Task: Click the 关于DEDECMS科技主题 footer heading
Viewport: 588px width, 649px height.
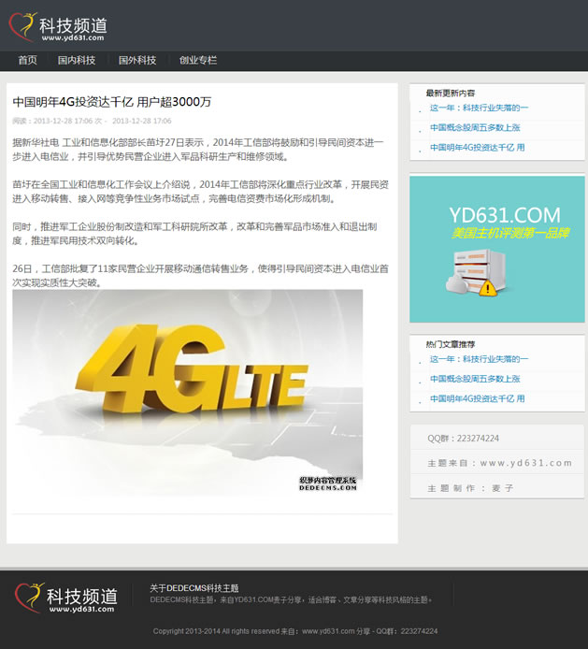Action: point(194,588)
